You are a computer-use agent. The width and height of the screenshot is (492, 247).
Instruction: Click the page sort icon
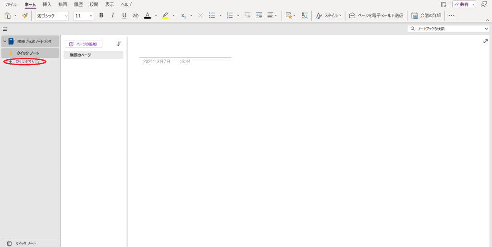[119, 44]
